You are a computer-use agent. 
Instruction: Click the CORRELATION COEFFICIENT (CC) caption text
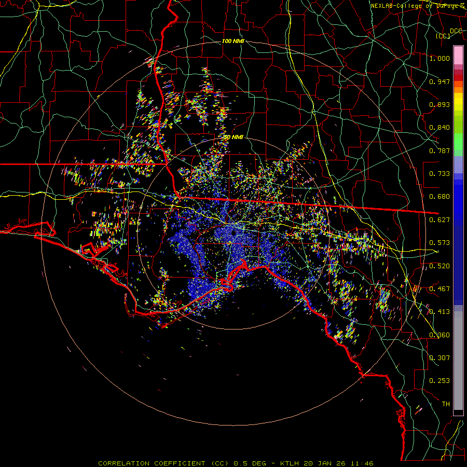click(163, 463)
